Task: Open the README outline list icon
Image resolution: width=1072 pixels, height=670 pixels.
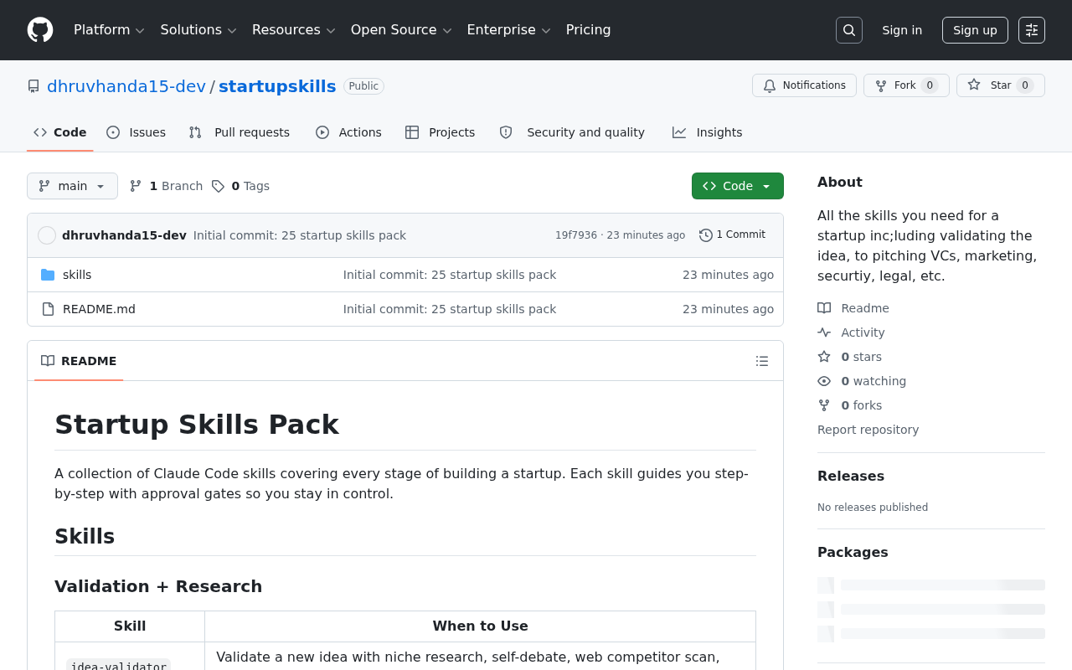Action: click(x=762, y=361)
